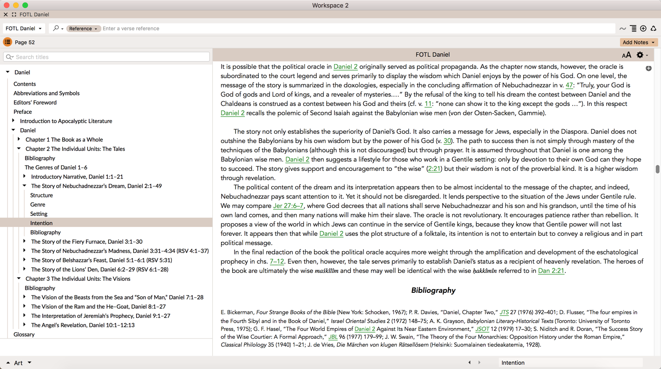
Task: Click the small plus icon beside the text
Action: 648,68
